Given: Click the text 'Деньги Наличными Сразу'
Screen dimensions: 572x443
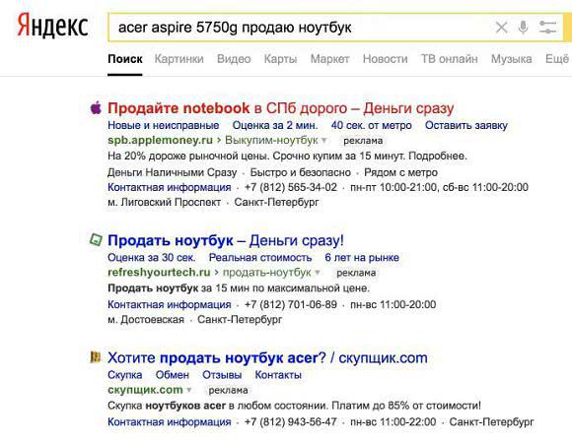Looking at the screenshot, I should 173,172.
